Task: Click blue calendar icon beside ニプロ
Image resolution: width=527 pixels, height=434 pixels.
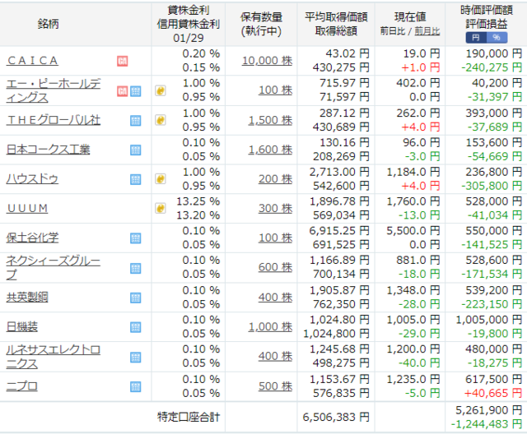Action: point(135,386)
